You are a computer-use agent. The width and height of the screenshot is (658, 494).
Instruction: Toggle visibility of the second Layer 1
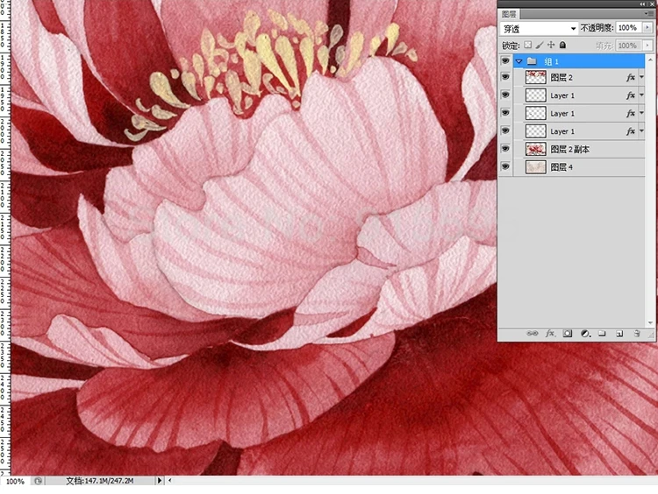[505, 113]
